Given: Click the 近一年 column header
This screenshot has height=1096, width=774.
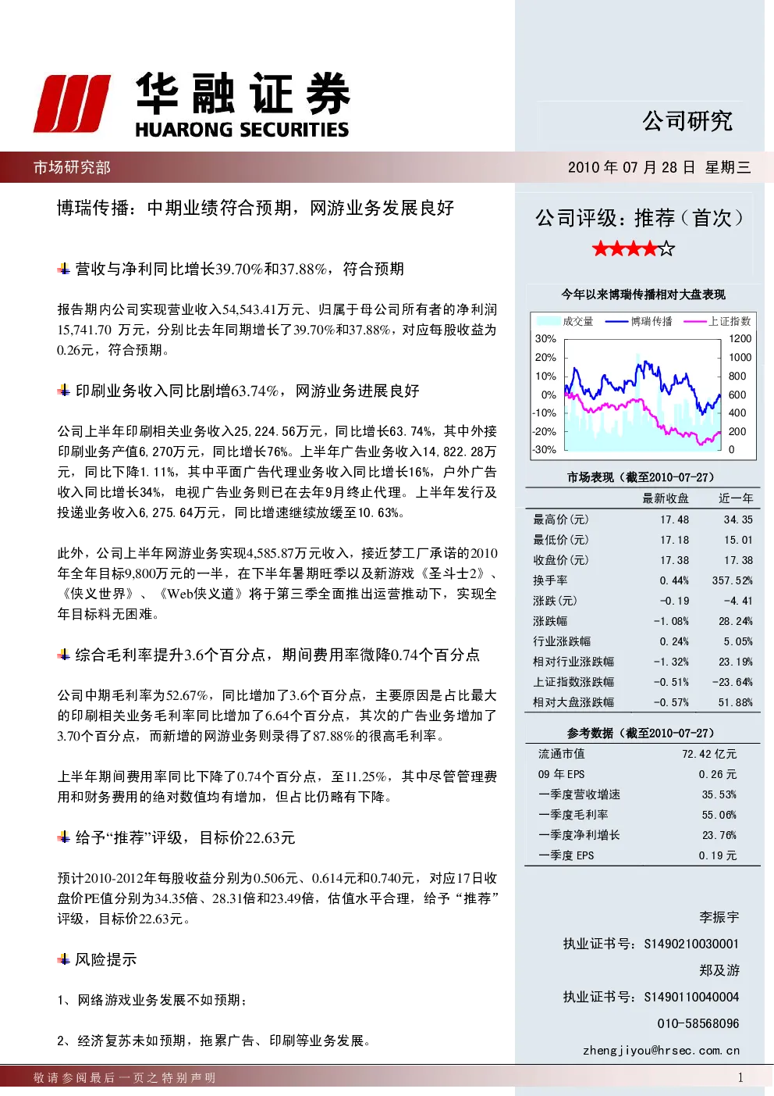Looking at the screenshot, I should (736, 498).
